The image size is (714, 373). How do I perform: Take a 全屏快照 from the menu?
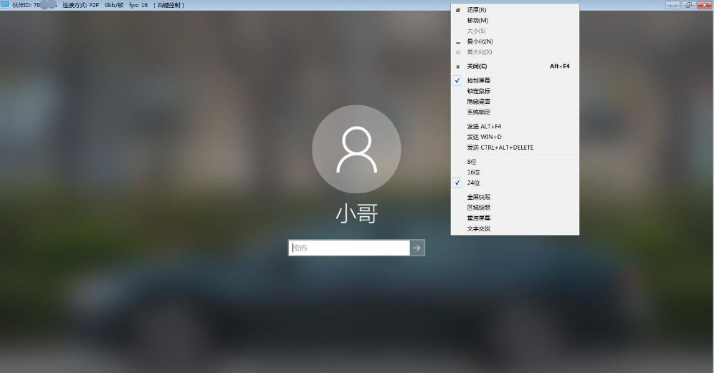coord(515,197)
